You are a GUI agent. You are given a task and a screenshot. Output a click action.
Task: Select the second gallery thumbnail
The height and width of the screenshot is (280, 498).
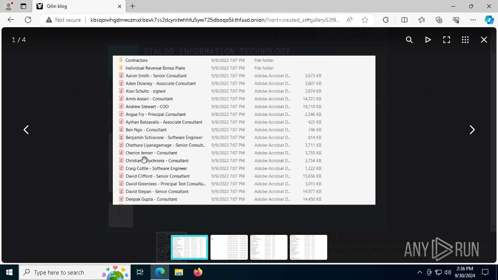(229, 247)
